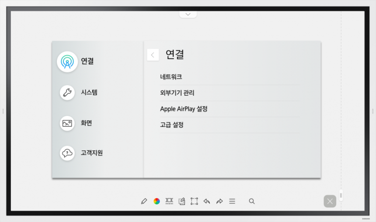Undo the last action arrow
This screenshot has width=376, height=222.
(207, 201)
